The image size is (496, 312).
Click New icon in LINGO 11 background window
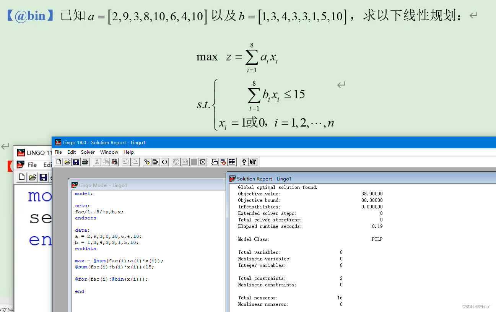pyautogui.click(x=22, y=177)
